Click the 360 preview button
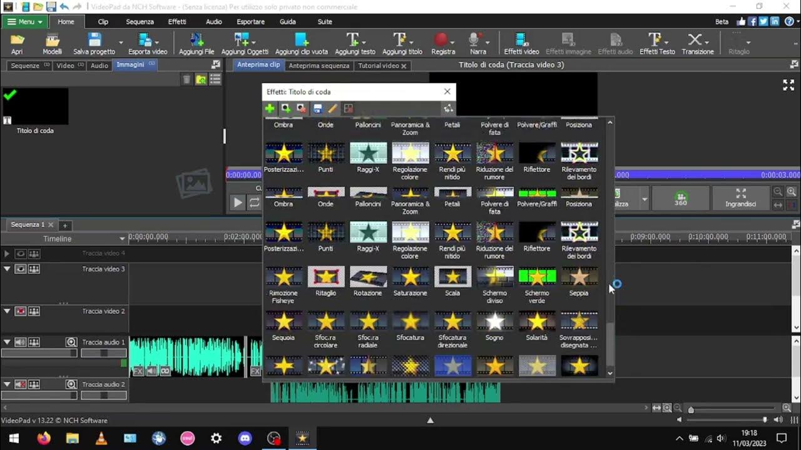The image size is (801, 450). pos(681,198)
